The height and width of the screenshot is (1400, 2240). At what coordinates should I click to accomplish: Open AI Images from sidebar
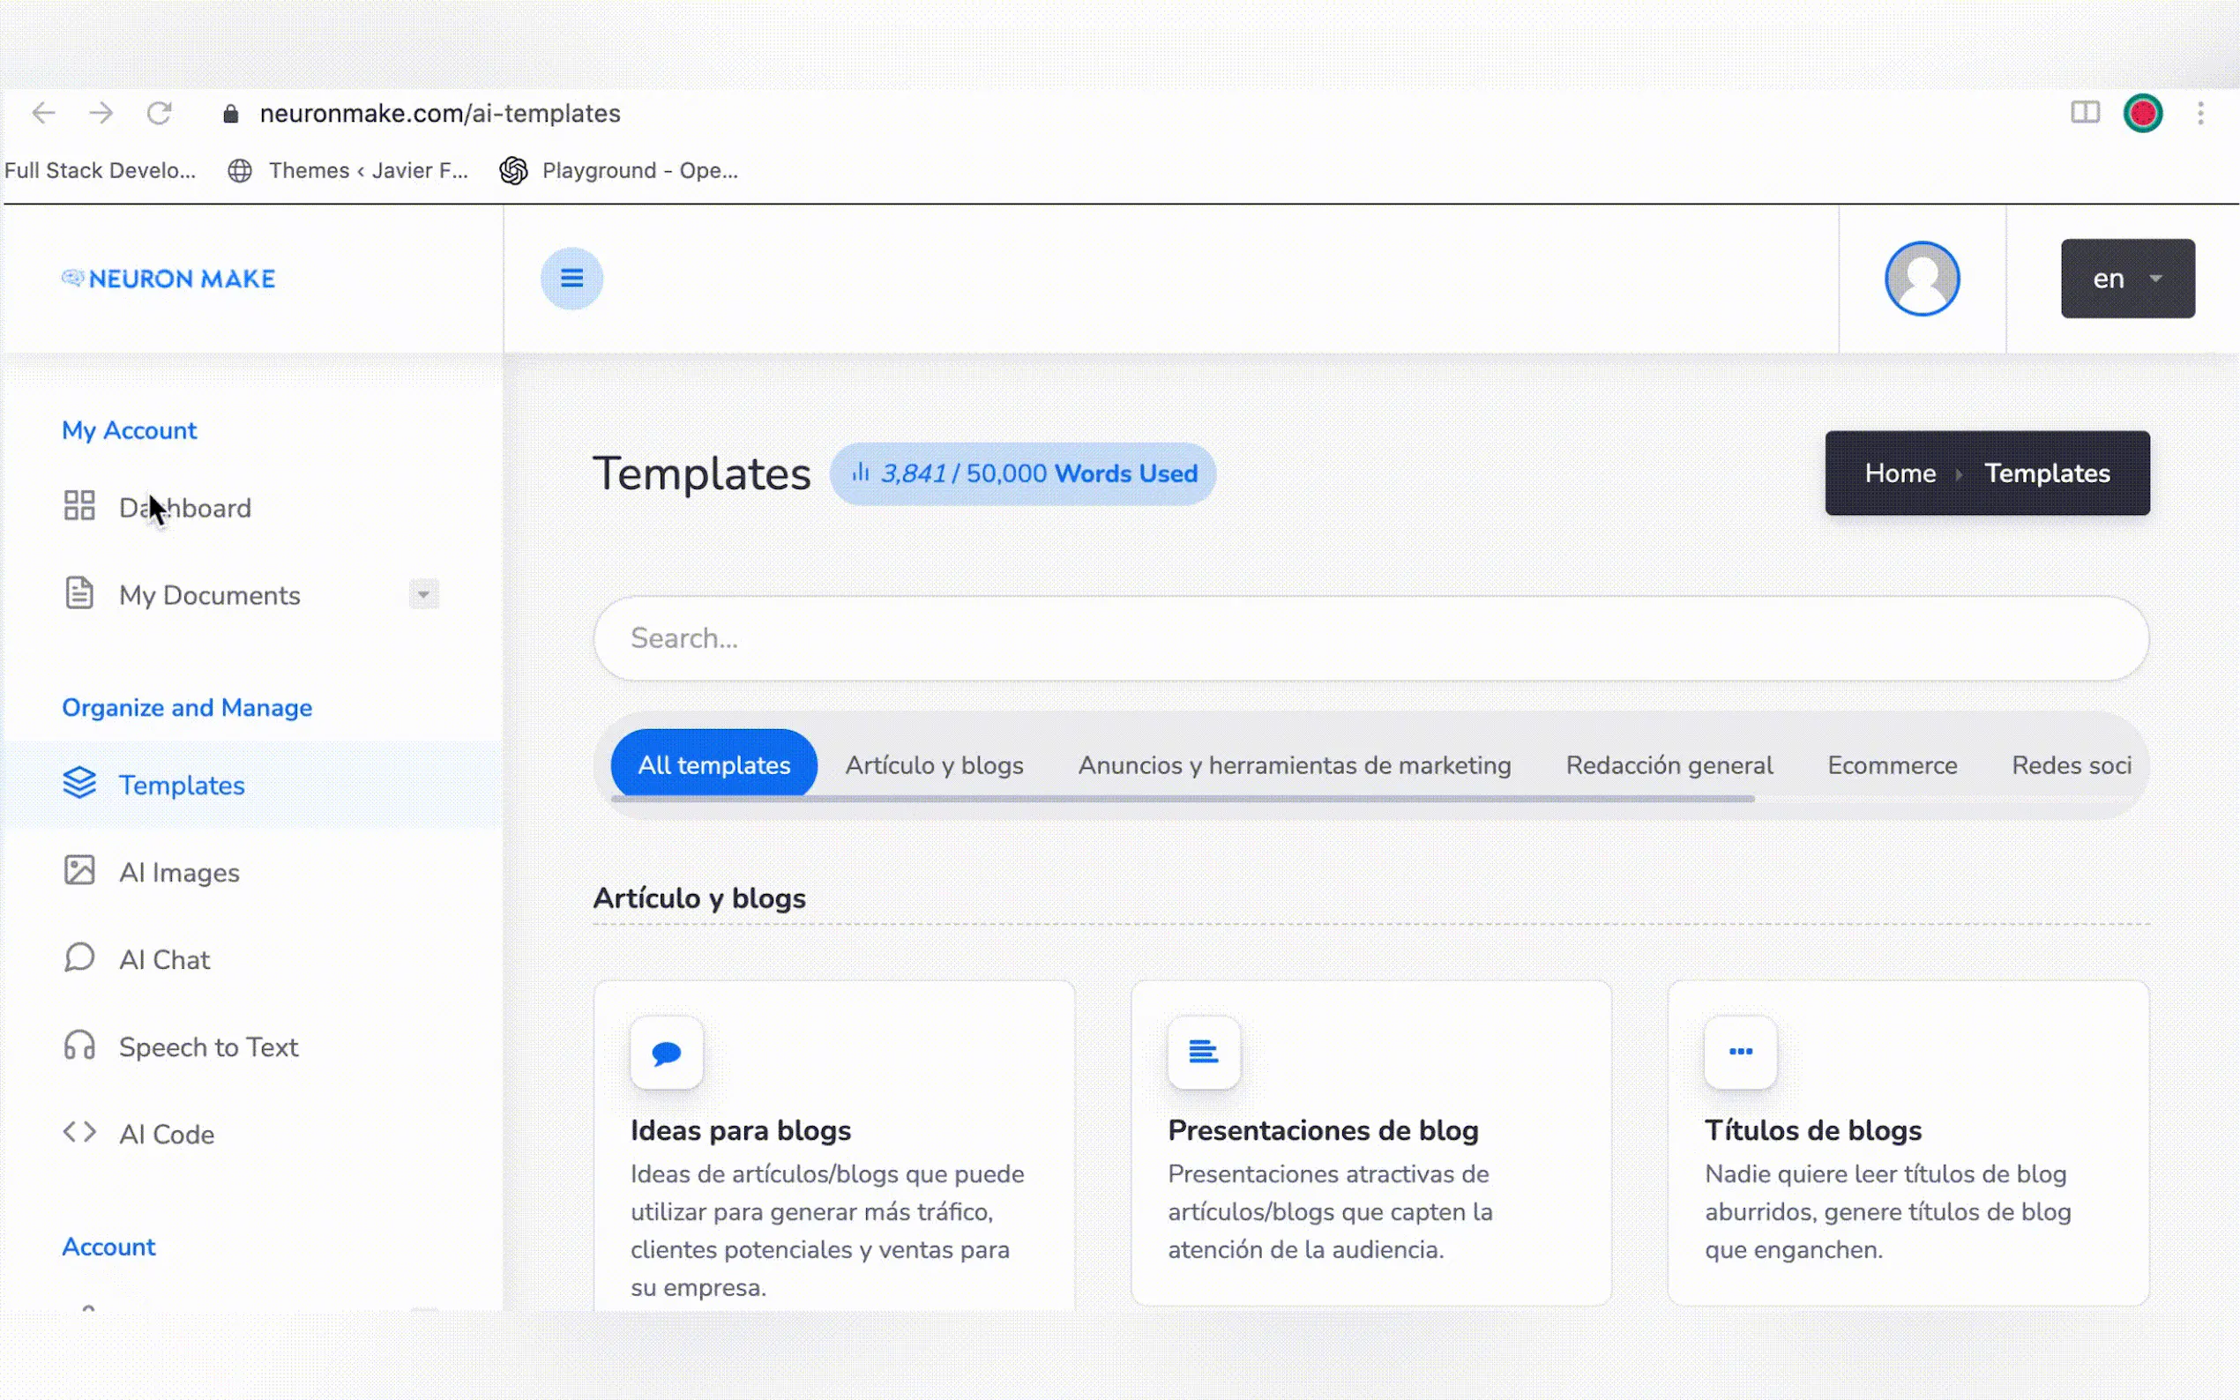179,872
